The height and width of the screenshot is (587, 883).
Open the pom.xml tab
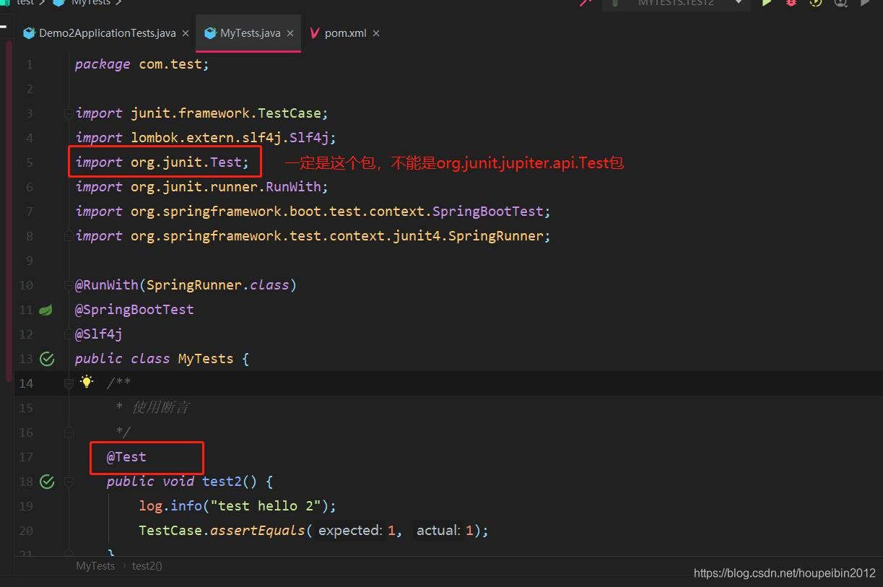(345, 33)
